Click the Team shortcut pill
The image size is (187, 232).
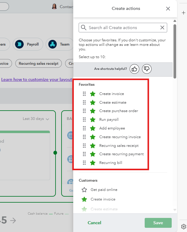pyautogui.click(x=59, y=44)
